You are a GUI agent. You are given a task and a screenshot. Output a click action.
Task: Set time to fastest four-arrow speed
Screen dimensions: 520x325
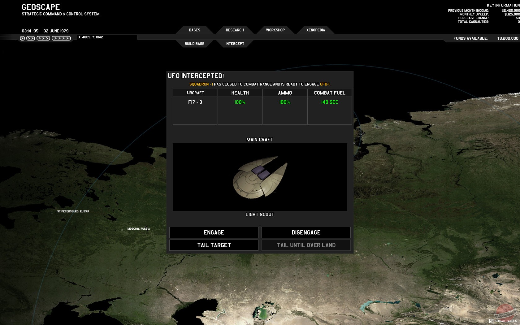61,38
